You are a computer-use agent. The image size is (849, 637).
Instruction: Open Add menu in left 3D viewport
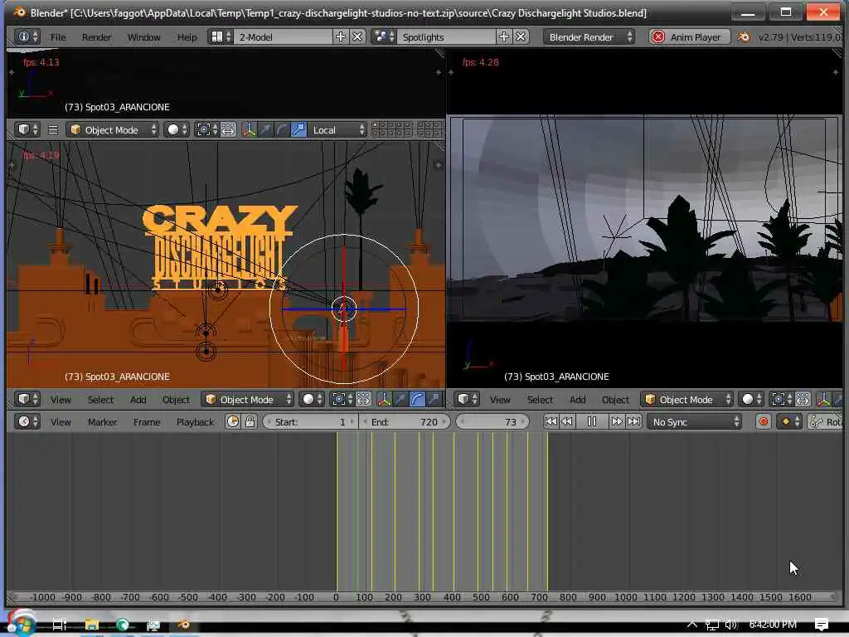click(x=138, y=400)
